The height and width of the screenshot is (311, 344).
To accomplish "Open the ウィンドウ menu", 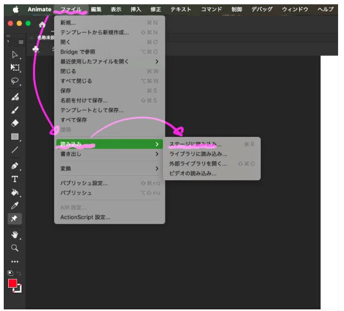I will (295, 9).
